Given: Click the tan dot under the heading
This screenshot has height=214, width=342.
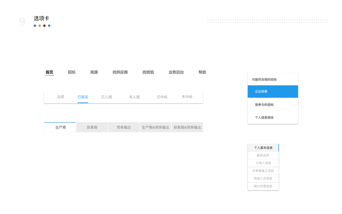Looking at the screenshot, I should [40, 26].
